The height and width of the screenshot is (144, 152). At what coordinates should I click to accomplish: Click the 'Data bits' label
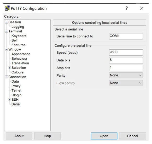(63, 60)
